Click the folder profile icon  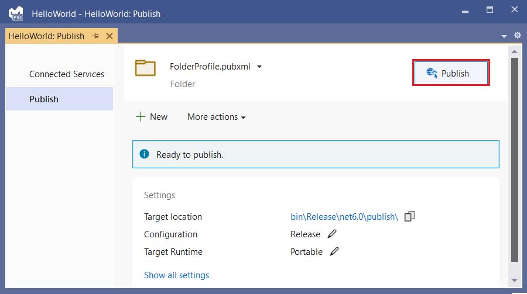pyautogui.click(x=145, y=68)
